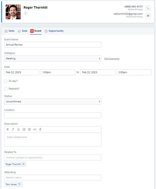This screenshot has height=189, width=156.
Task: Toggle bold formatting in Description
Action: click(8, 129)
